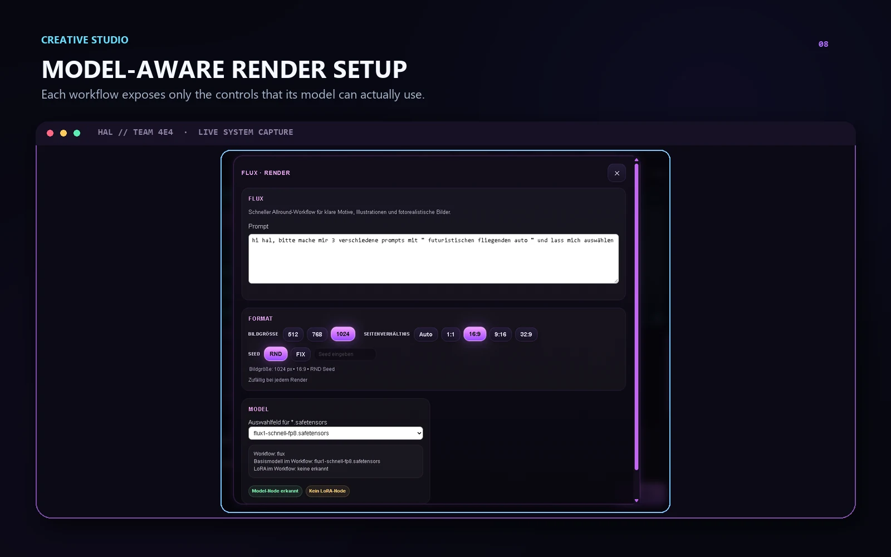Click the Kein LoRA-Node badge
This screenshot has width=891, height=557.
click(x=327, y=491)
